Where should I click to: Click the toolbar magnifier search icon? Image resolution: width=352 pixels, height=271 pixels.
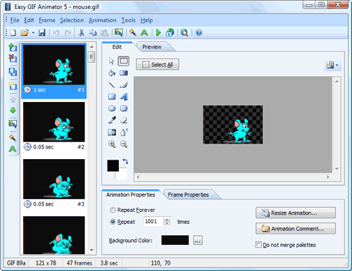pos(184,32)
